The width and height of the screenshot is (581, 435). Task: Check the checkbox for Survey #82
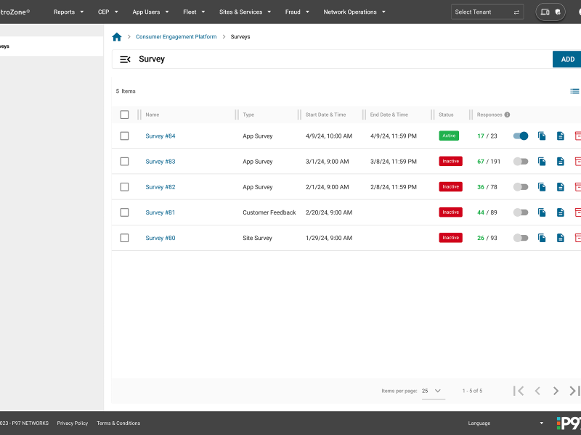coord(124,186)
